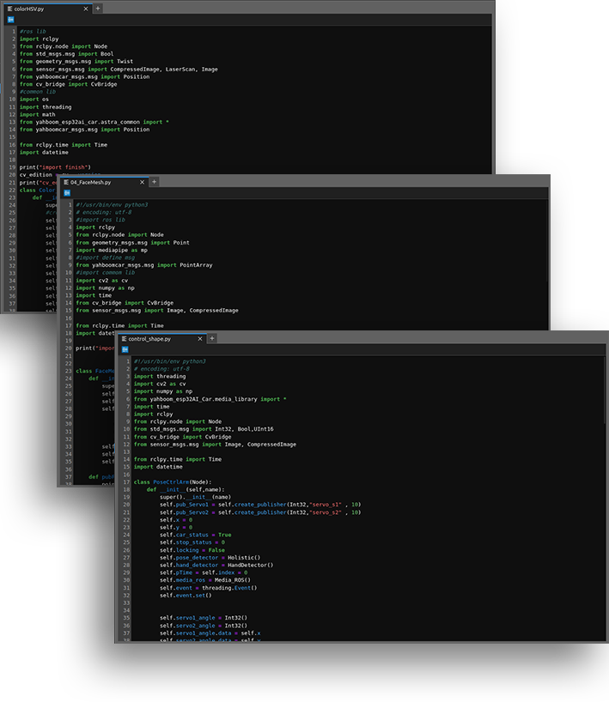Viewport: 609px width, 702px height.
Task: Click 'def __init__(self,name):' in control_shape.py
Action: tap(186, 489)
